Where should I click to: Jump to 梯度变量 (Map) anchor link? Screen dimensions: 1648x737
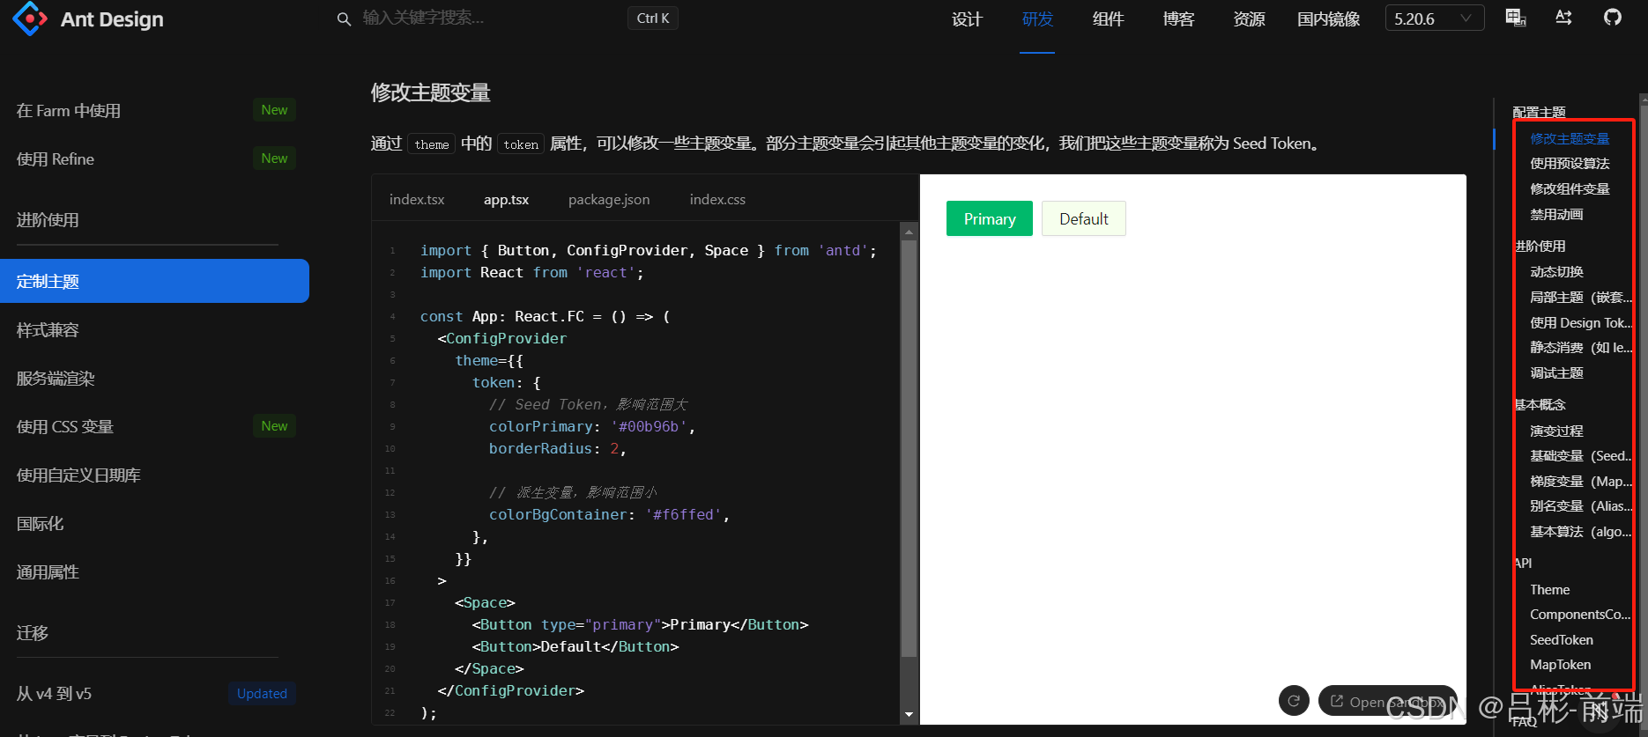click(1581, 482)
